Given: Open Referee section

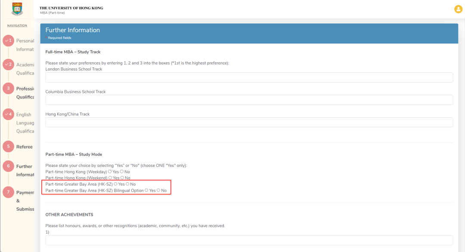Looking at the screenshot, I should (x=24, y=147).
